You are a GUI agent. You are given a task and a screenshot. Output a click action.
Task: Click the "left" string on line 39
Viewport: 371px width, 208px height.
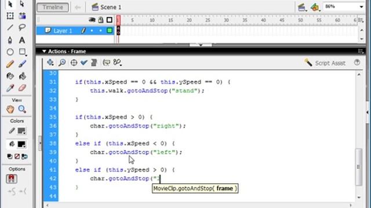[x=164, y=153]
